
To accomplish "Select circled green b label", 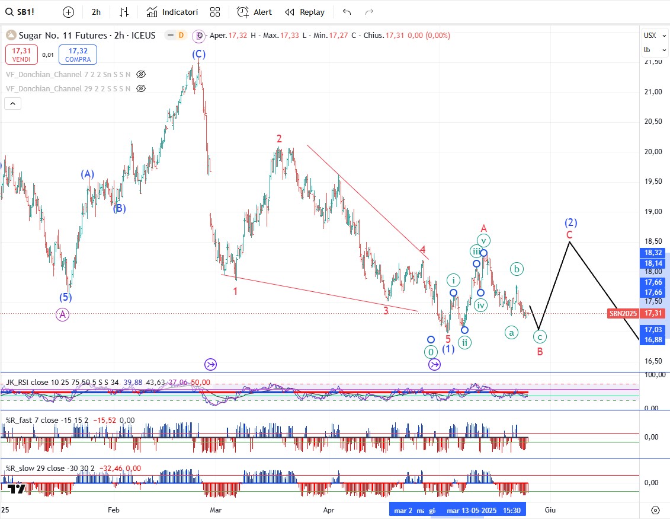I will [x=517, y=269].
